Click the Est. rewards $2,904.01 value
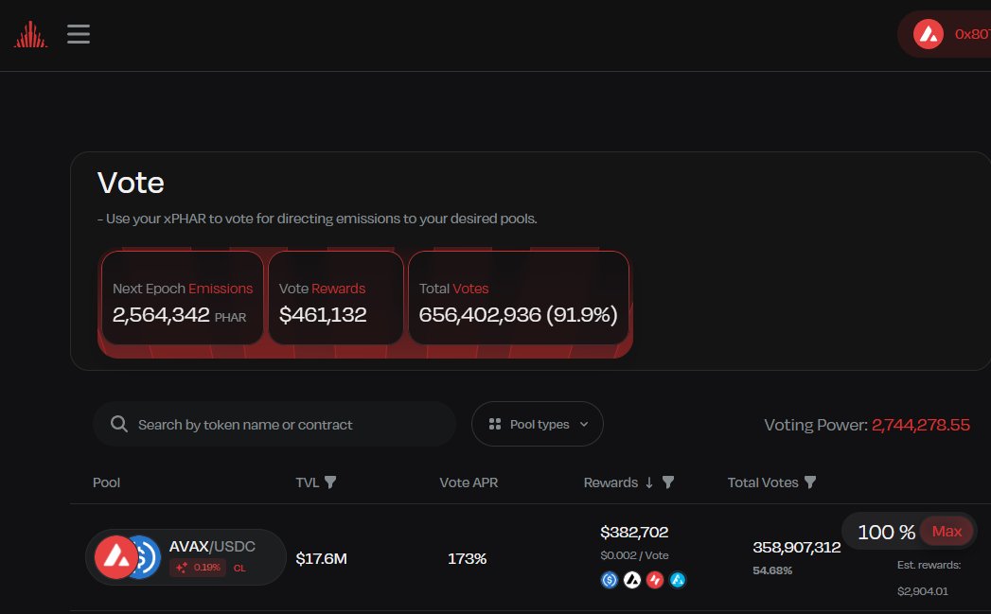The image size is (991, 614). pos(922,591)
